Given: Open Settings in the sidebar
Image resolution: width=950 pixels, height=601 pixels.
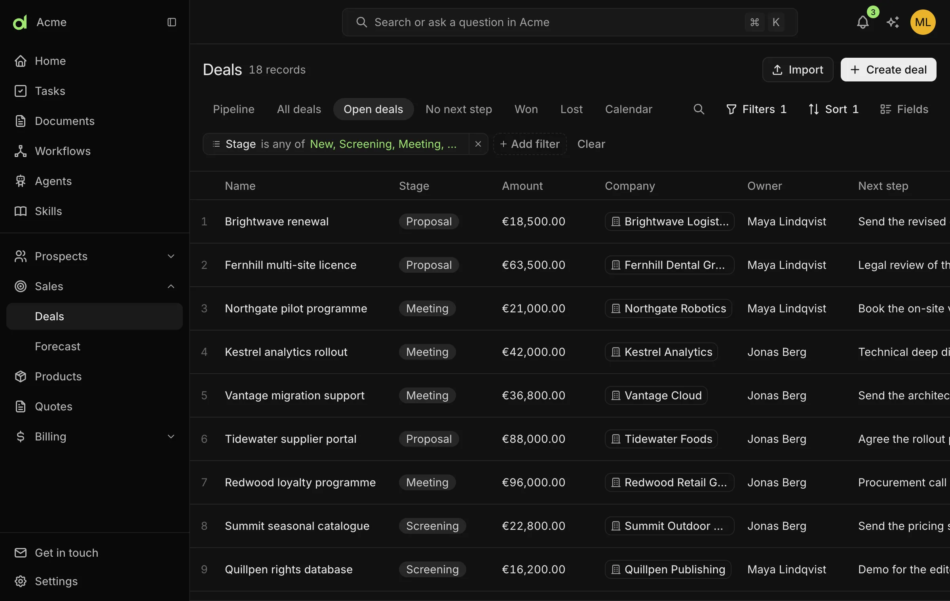Looking at the screenshot, I should pyautogui.click(x=95, y=581).
